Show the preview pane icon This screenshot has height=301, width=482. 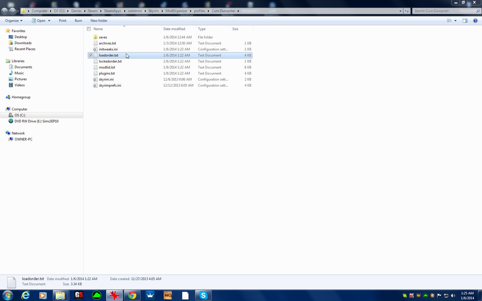coord(465,21)
